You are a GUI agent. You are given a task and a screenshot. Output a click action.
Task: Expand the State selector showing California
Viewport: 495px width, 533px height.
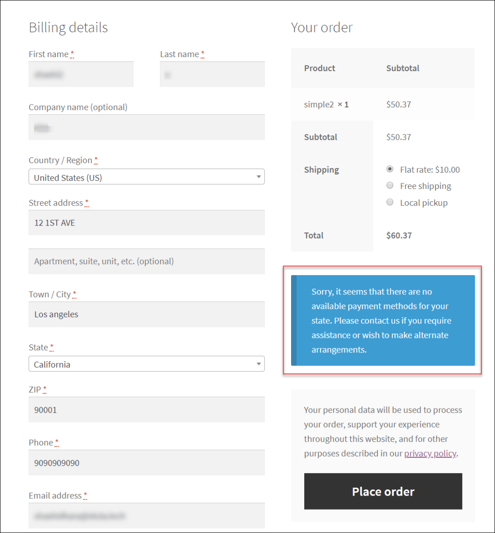click(x=146, y=364)
